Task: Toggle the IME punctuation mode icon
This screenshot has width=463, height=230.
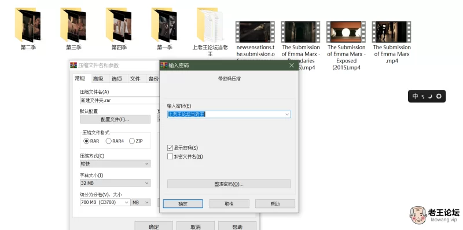Action: click(x=423, y=97)
